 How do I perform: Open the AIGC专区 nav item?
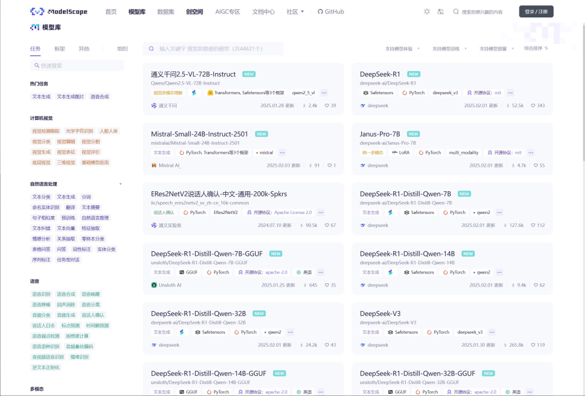click(227, 11)
